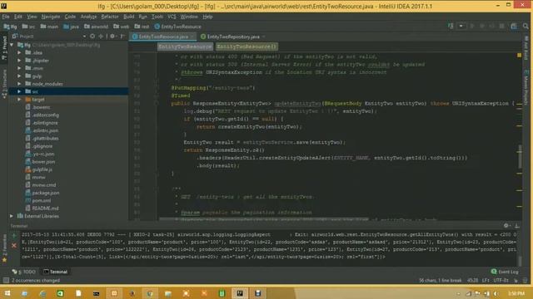Hide the Project panel with hide icon
This screenshot has width=533, height=299.
click(x=122, y=37)
